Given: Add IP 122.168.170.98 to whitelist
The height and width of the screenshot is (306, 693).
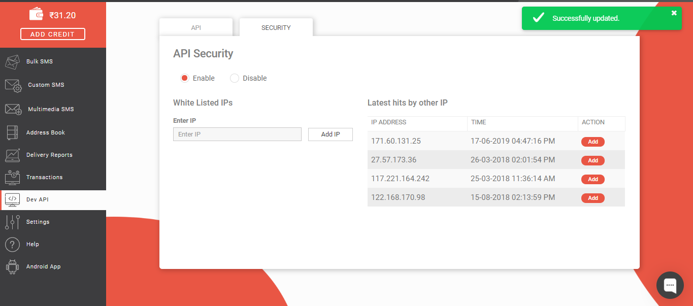Looking at the screenshot, I should pos(593,198).
